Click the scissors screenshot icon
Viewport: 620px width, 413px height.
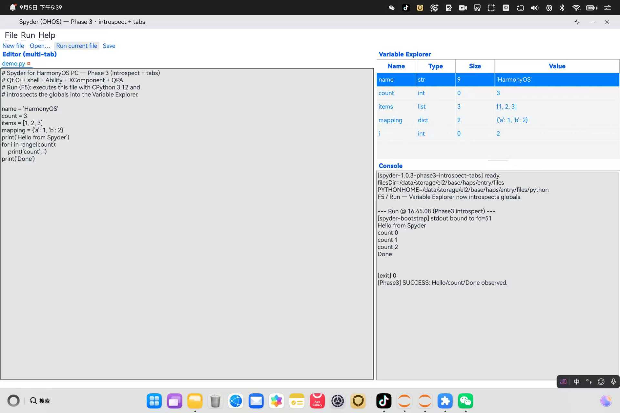(x=477, y=8)
